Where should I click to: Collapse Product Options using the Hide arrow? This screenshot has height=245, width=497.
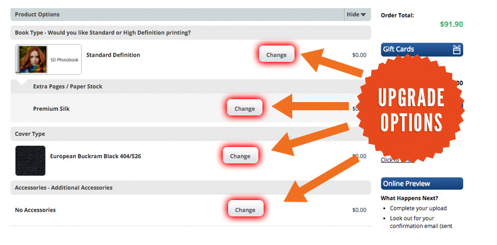[x=356, y=15]
